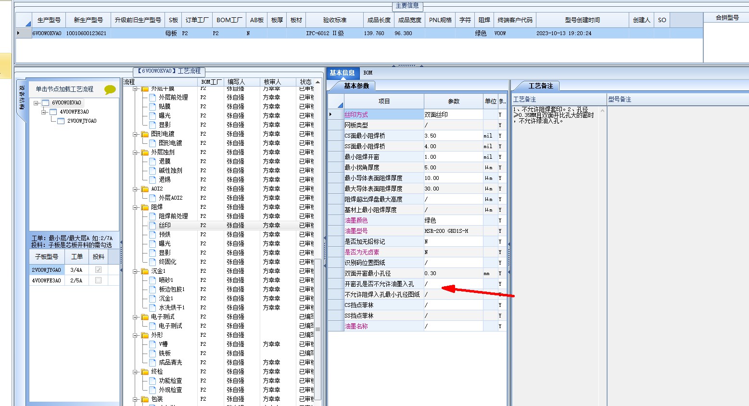The height and width of the screenshot is (406, 749).
Task: Click the 3/4A work order cell
Action: pos(76,270)
